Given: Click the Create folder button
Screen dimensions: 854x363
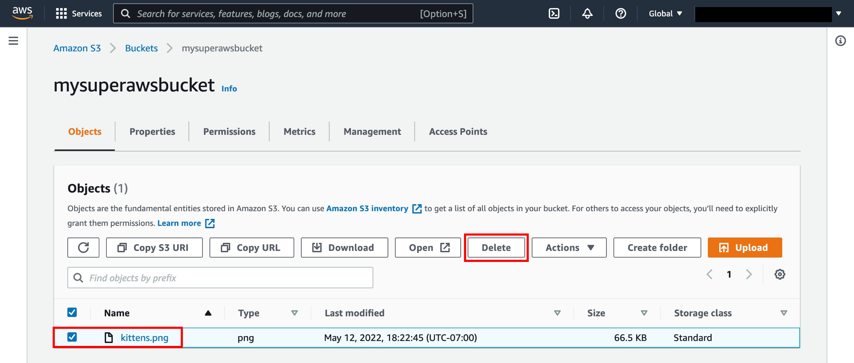Looking at the screenshot, I should [x=657, y=247].
